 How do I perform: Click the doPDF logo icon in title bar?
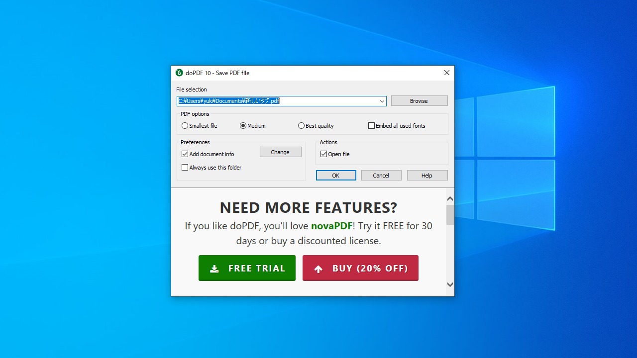[x=179, y=73]
